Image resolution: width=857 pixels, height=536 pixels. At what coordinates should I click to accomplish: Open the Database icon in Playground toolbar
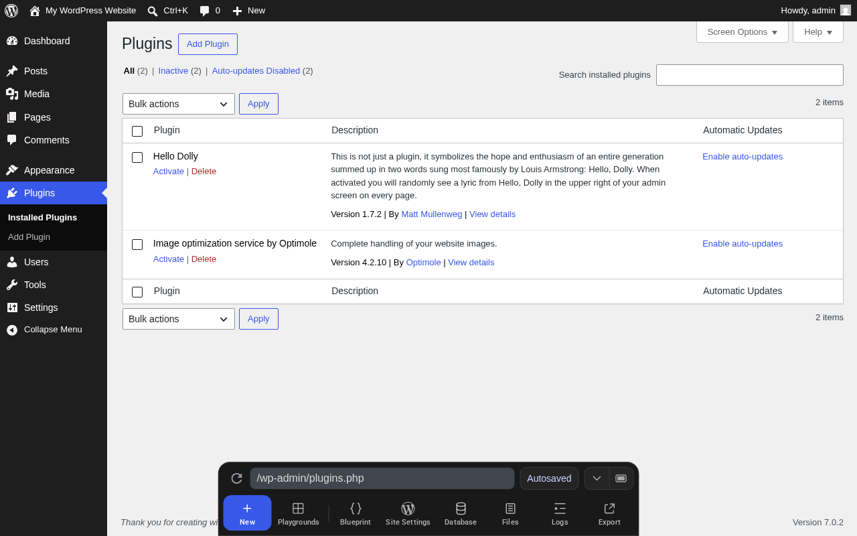click(461, 509)
